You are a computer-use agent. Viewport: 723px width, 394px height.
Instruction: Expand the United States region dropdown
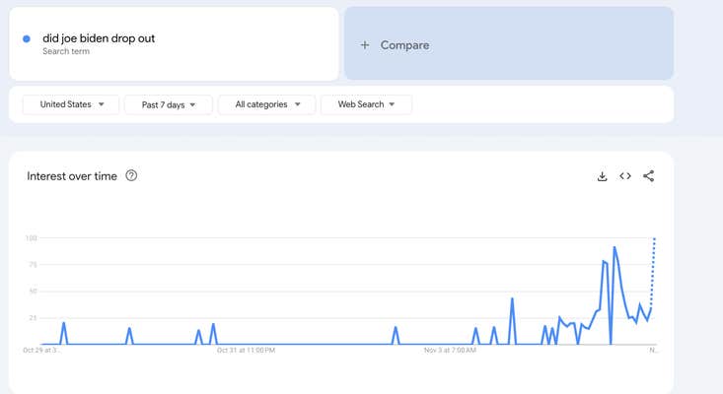click(70, 104)
